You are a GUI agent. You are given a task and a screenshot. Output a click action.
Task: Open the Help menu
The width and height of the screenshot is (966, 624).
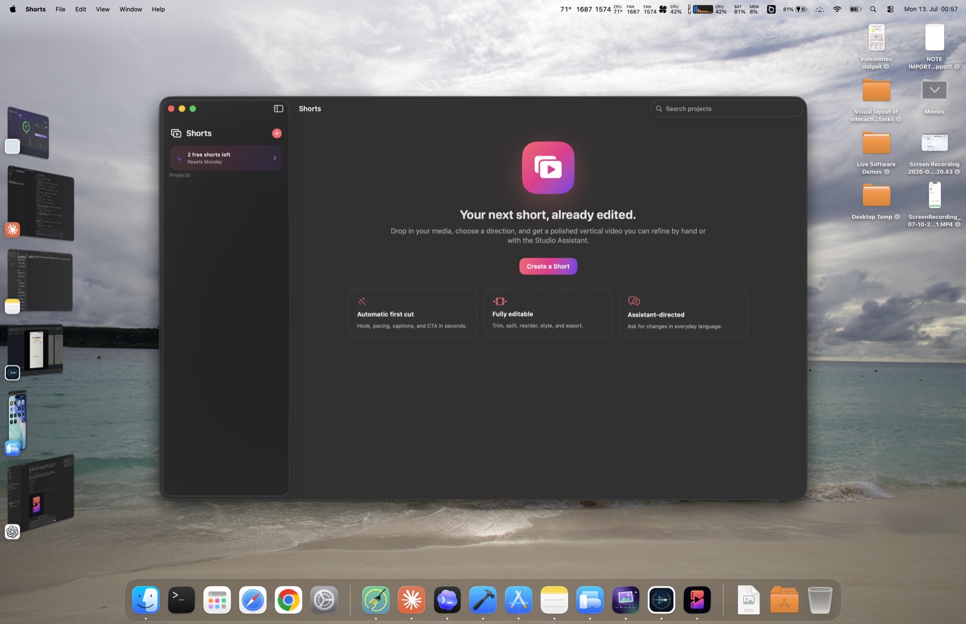click(158, 9)
